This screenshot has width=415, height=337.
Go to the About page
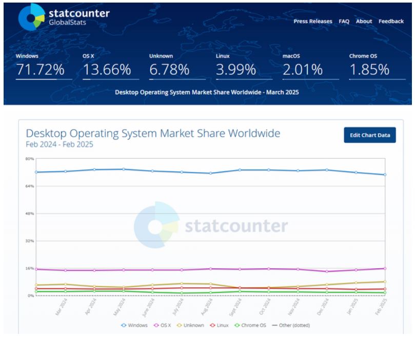(364, 22)
